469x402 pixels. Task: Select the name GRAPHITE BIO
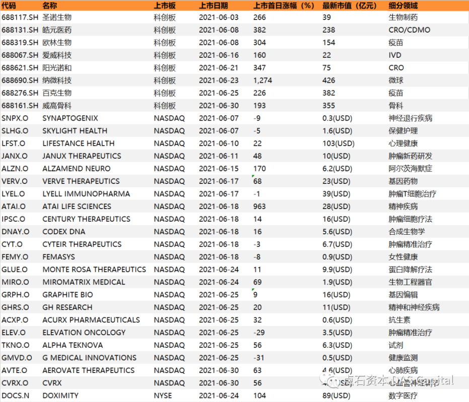coord(67,295)
